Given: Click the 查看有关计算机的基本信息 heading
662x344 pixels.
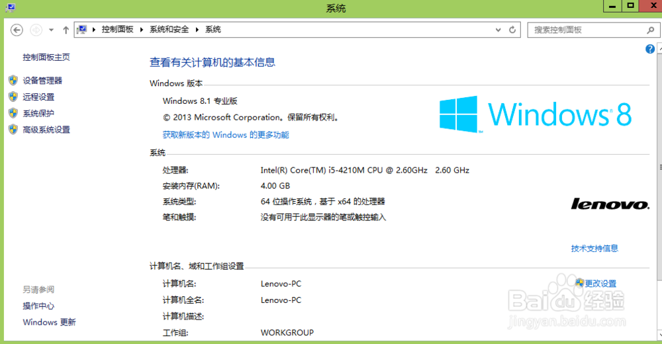Looking at the screenshot, I should click(x=213, y=62).
